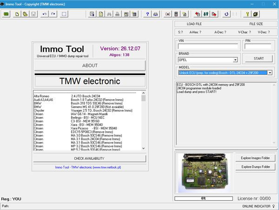Click the redo arrow icon
This screenshot has height=210, width=279.
[53, 14]
